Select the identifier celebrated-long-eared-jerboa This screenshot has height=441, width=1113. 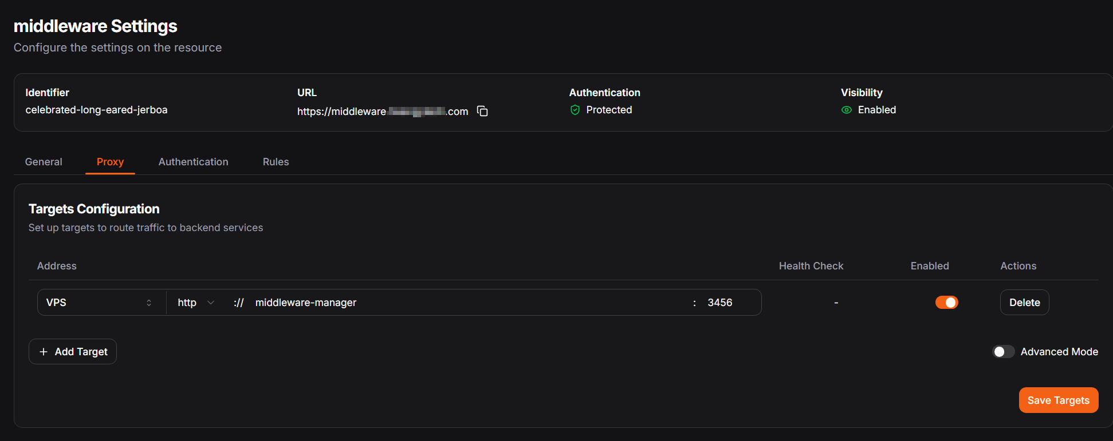96,110
